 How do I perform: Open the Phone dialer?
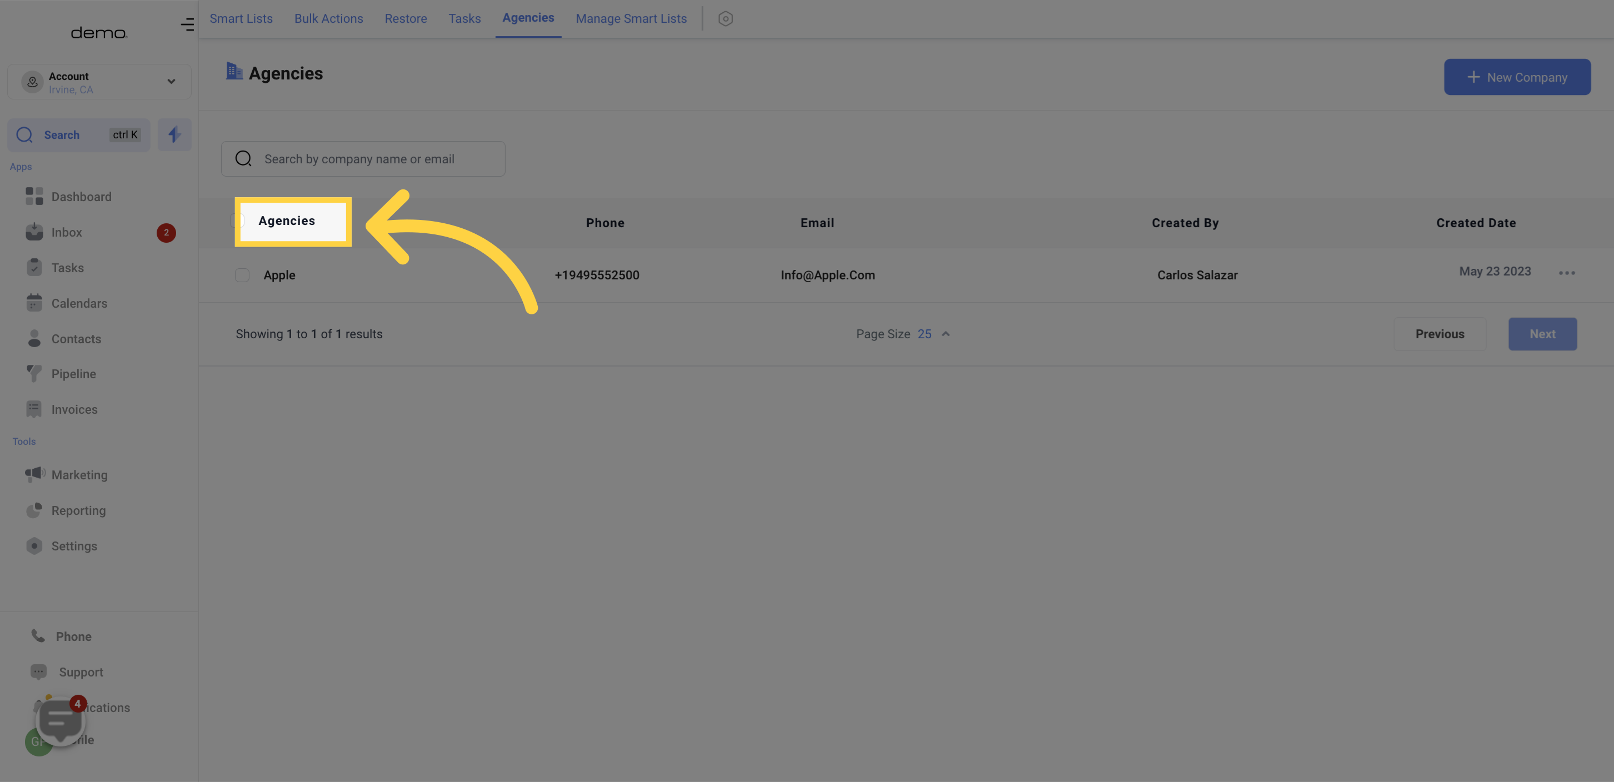(62, 636)
